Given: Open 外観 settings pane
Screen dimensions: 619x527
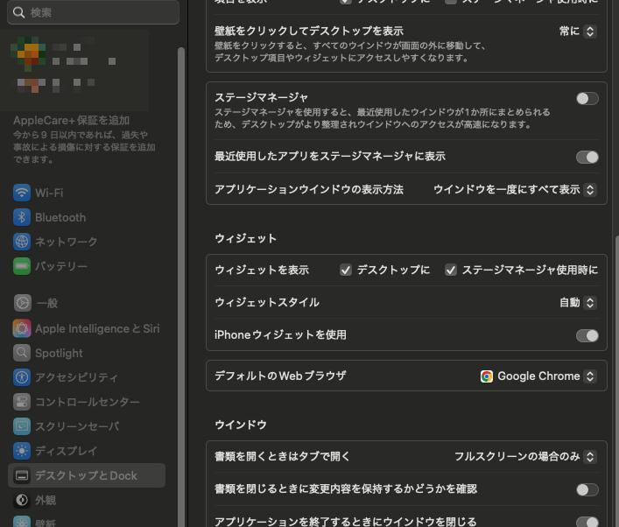Looking at the screenshot, I should point(87,500).
